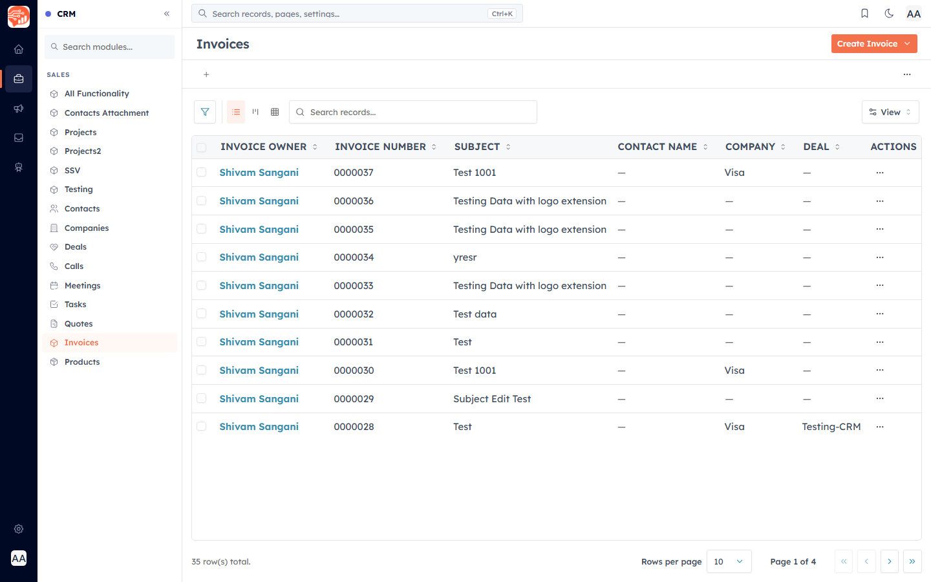Focus the table Search records field

[413, 112]
